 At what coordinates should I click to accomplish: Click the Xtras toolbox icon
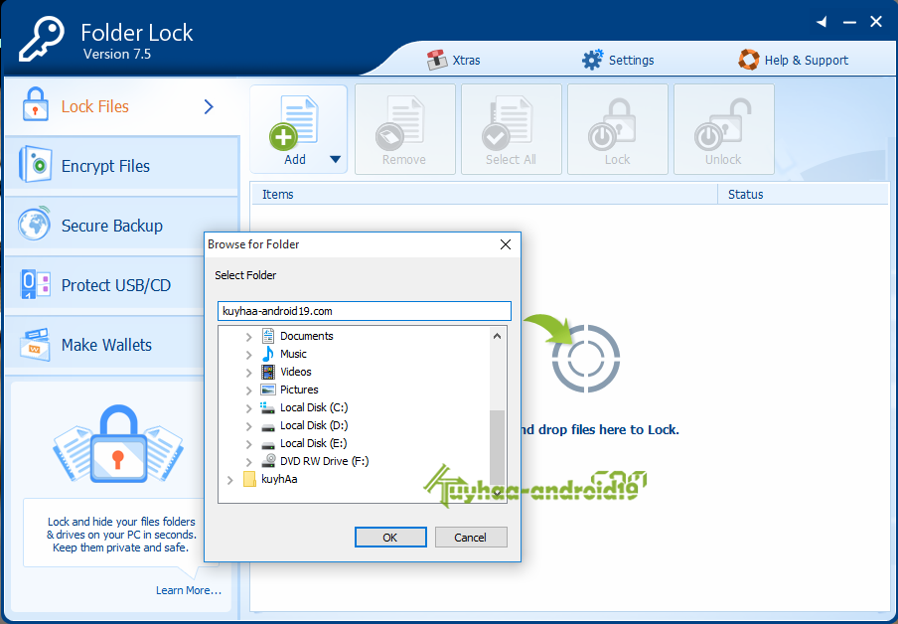(436, 61)
